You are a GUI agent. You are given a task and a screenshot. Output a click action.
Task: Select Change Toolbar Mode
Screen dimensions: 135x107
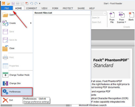pyautogui.click(x=17, y=75)
